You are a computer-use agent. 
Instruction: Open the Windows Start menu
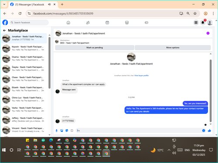pyautogui.click(x=4, y=150)
